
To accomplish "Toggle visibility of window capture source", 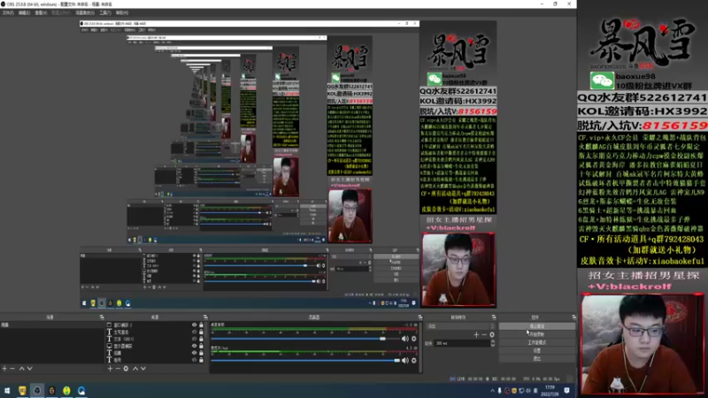I will point(195,325).
